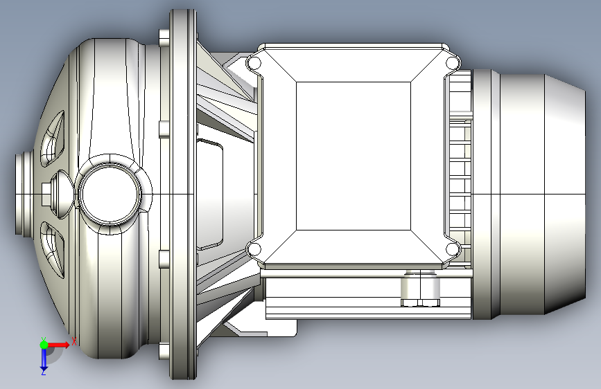Screen dimensions: 601x389
Task: Select the large round mounting flange disc
Action: [183, 194]
